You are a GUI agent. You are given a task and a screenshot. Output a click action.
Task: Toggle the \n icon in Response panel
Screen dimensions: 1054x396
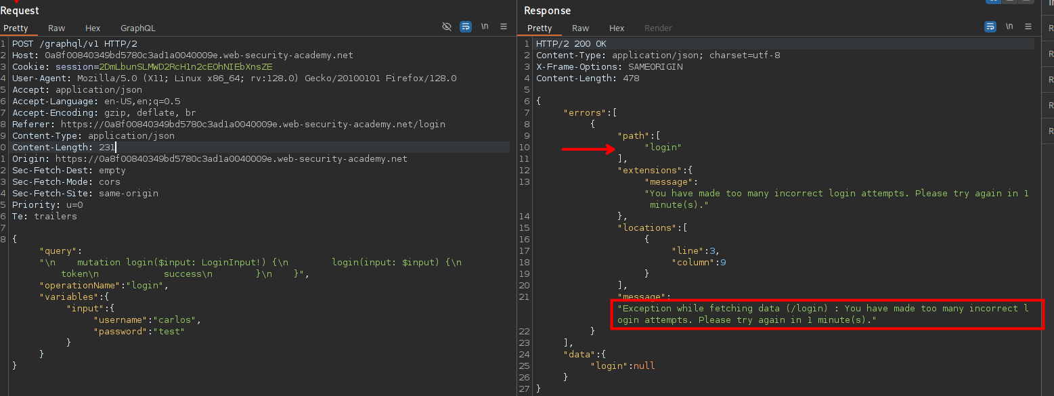click(1009, 26)
